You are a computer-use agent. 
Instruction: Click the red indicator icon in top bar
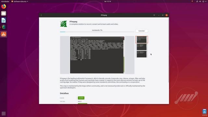click(x=192, y=1)
